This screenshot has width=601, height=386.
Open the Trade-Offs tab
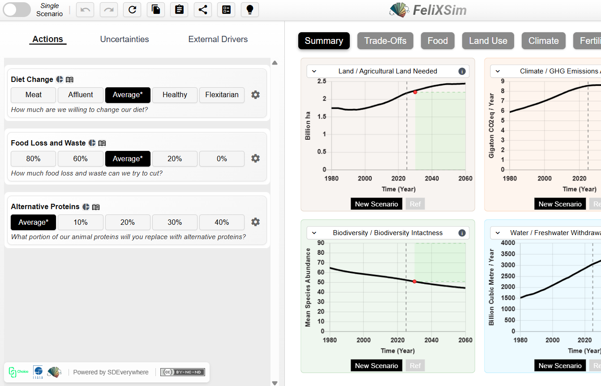tap(385, 41)
